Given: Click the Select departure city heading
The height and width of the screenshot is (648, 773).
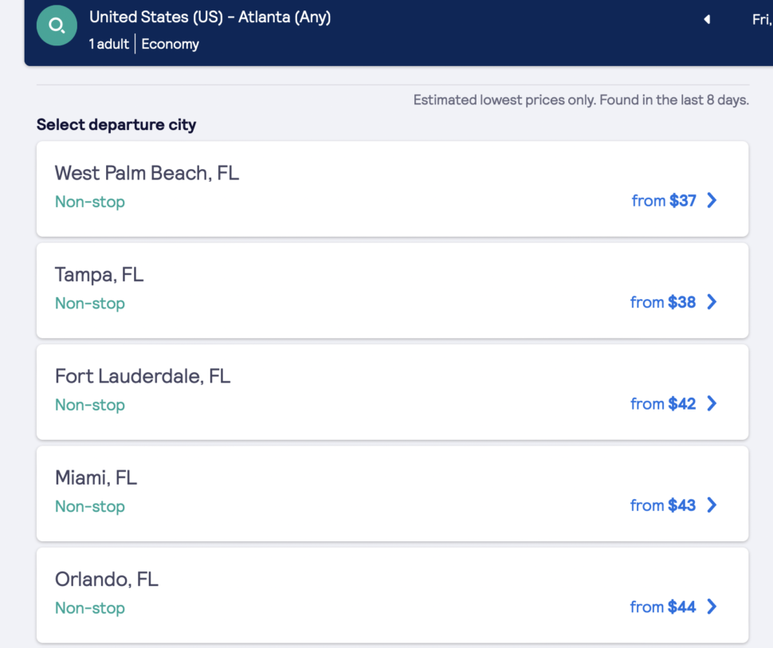Looking at the screenshot, I should click(116, 124).
